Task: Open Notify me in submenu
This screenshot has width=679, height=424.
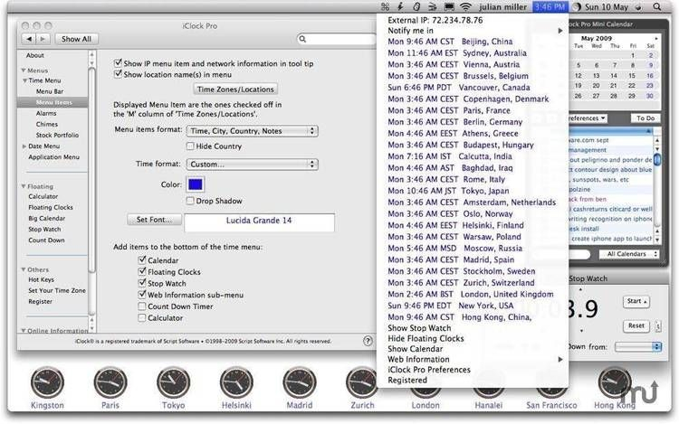Action: (x=473, y=31)
